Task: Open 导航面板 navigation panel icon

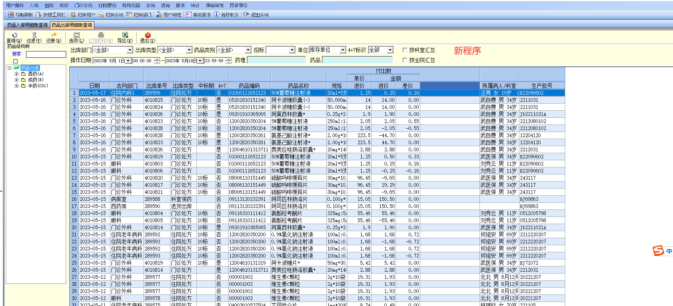Action: click(11, 15)
